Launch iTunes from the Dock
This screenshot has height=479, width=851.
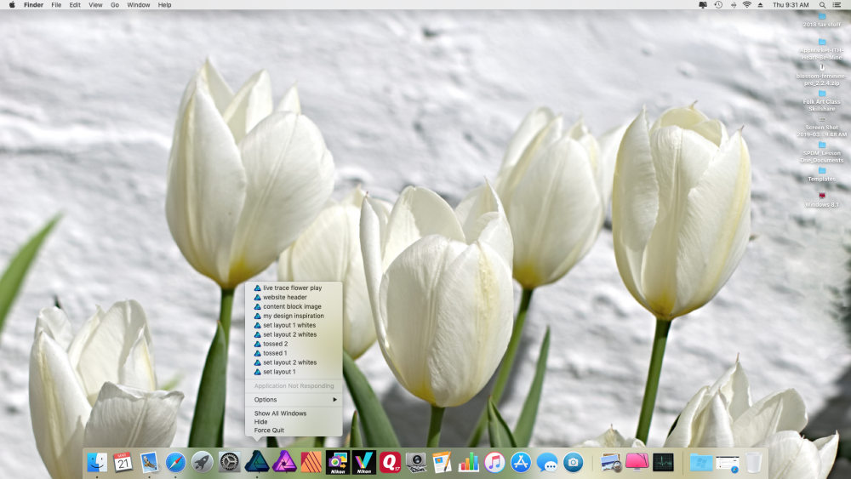[x=494, y=463]
